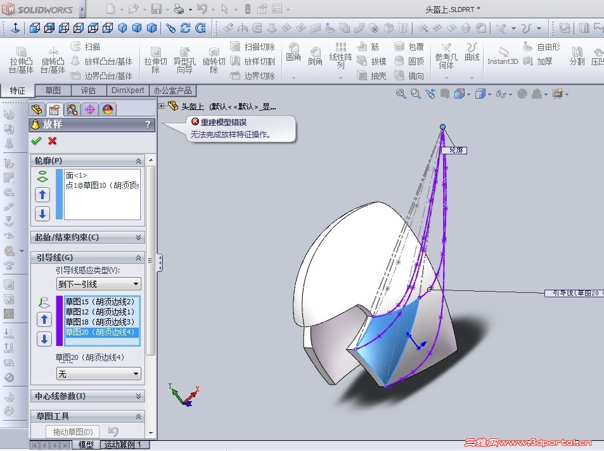The width and height of the screenshot is (604, 451).
Task: Select 草图12（胡须边线1）guide curve
Action: [x=102, y=312]
